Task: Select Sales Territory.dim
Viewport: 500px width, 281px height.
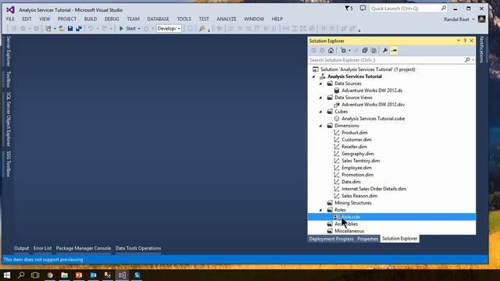Action: 361,161
